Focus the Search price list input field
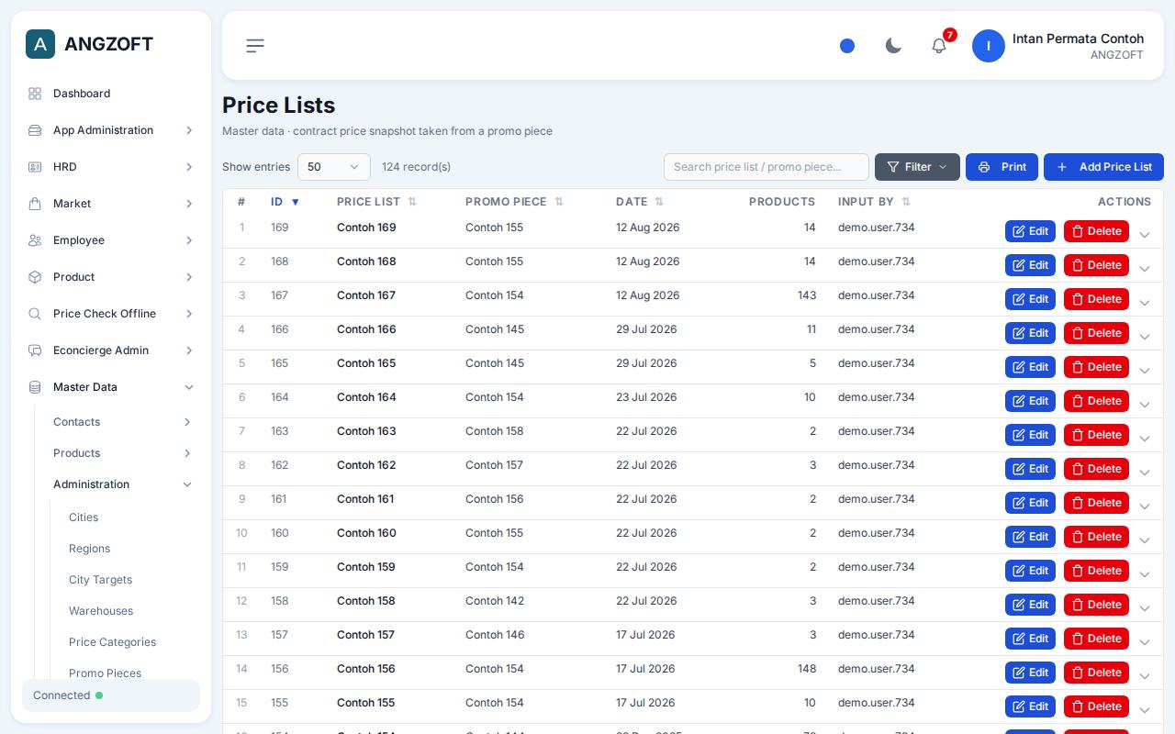 [x=767, y=167]
